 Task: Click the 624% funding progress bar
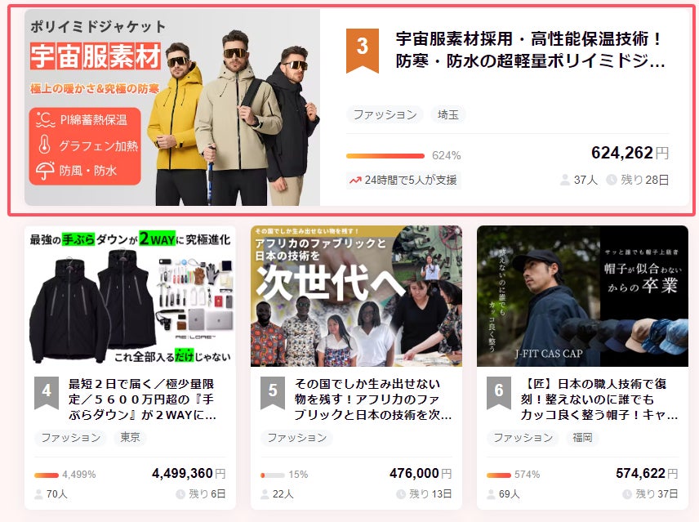[385, 155]
